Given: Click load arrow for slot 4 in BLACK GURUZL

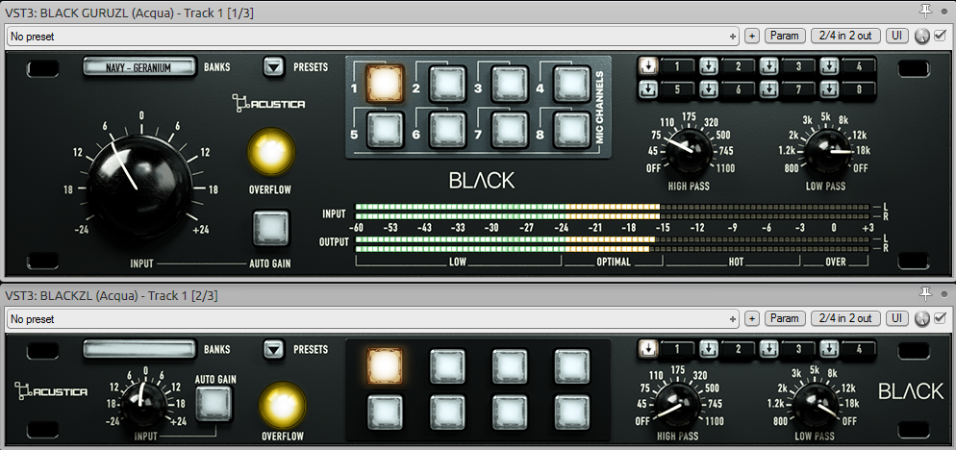Looking at the screenshot, I should pyautogui.click(x=828, y=65).
